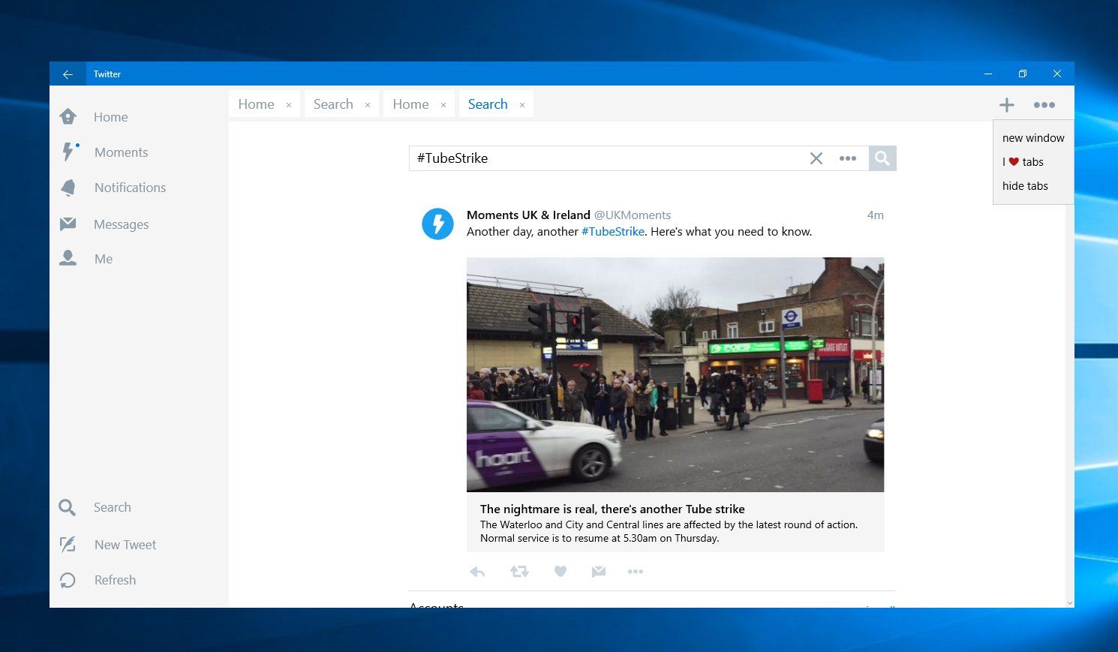Reply to the UKMoments tweet
The width and height of the screenshot is (1118, 652).
477,571
